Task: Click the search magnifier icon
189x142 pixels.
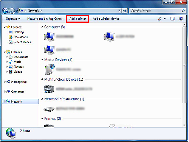Action: (183, 11)
